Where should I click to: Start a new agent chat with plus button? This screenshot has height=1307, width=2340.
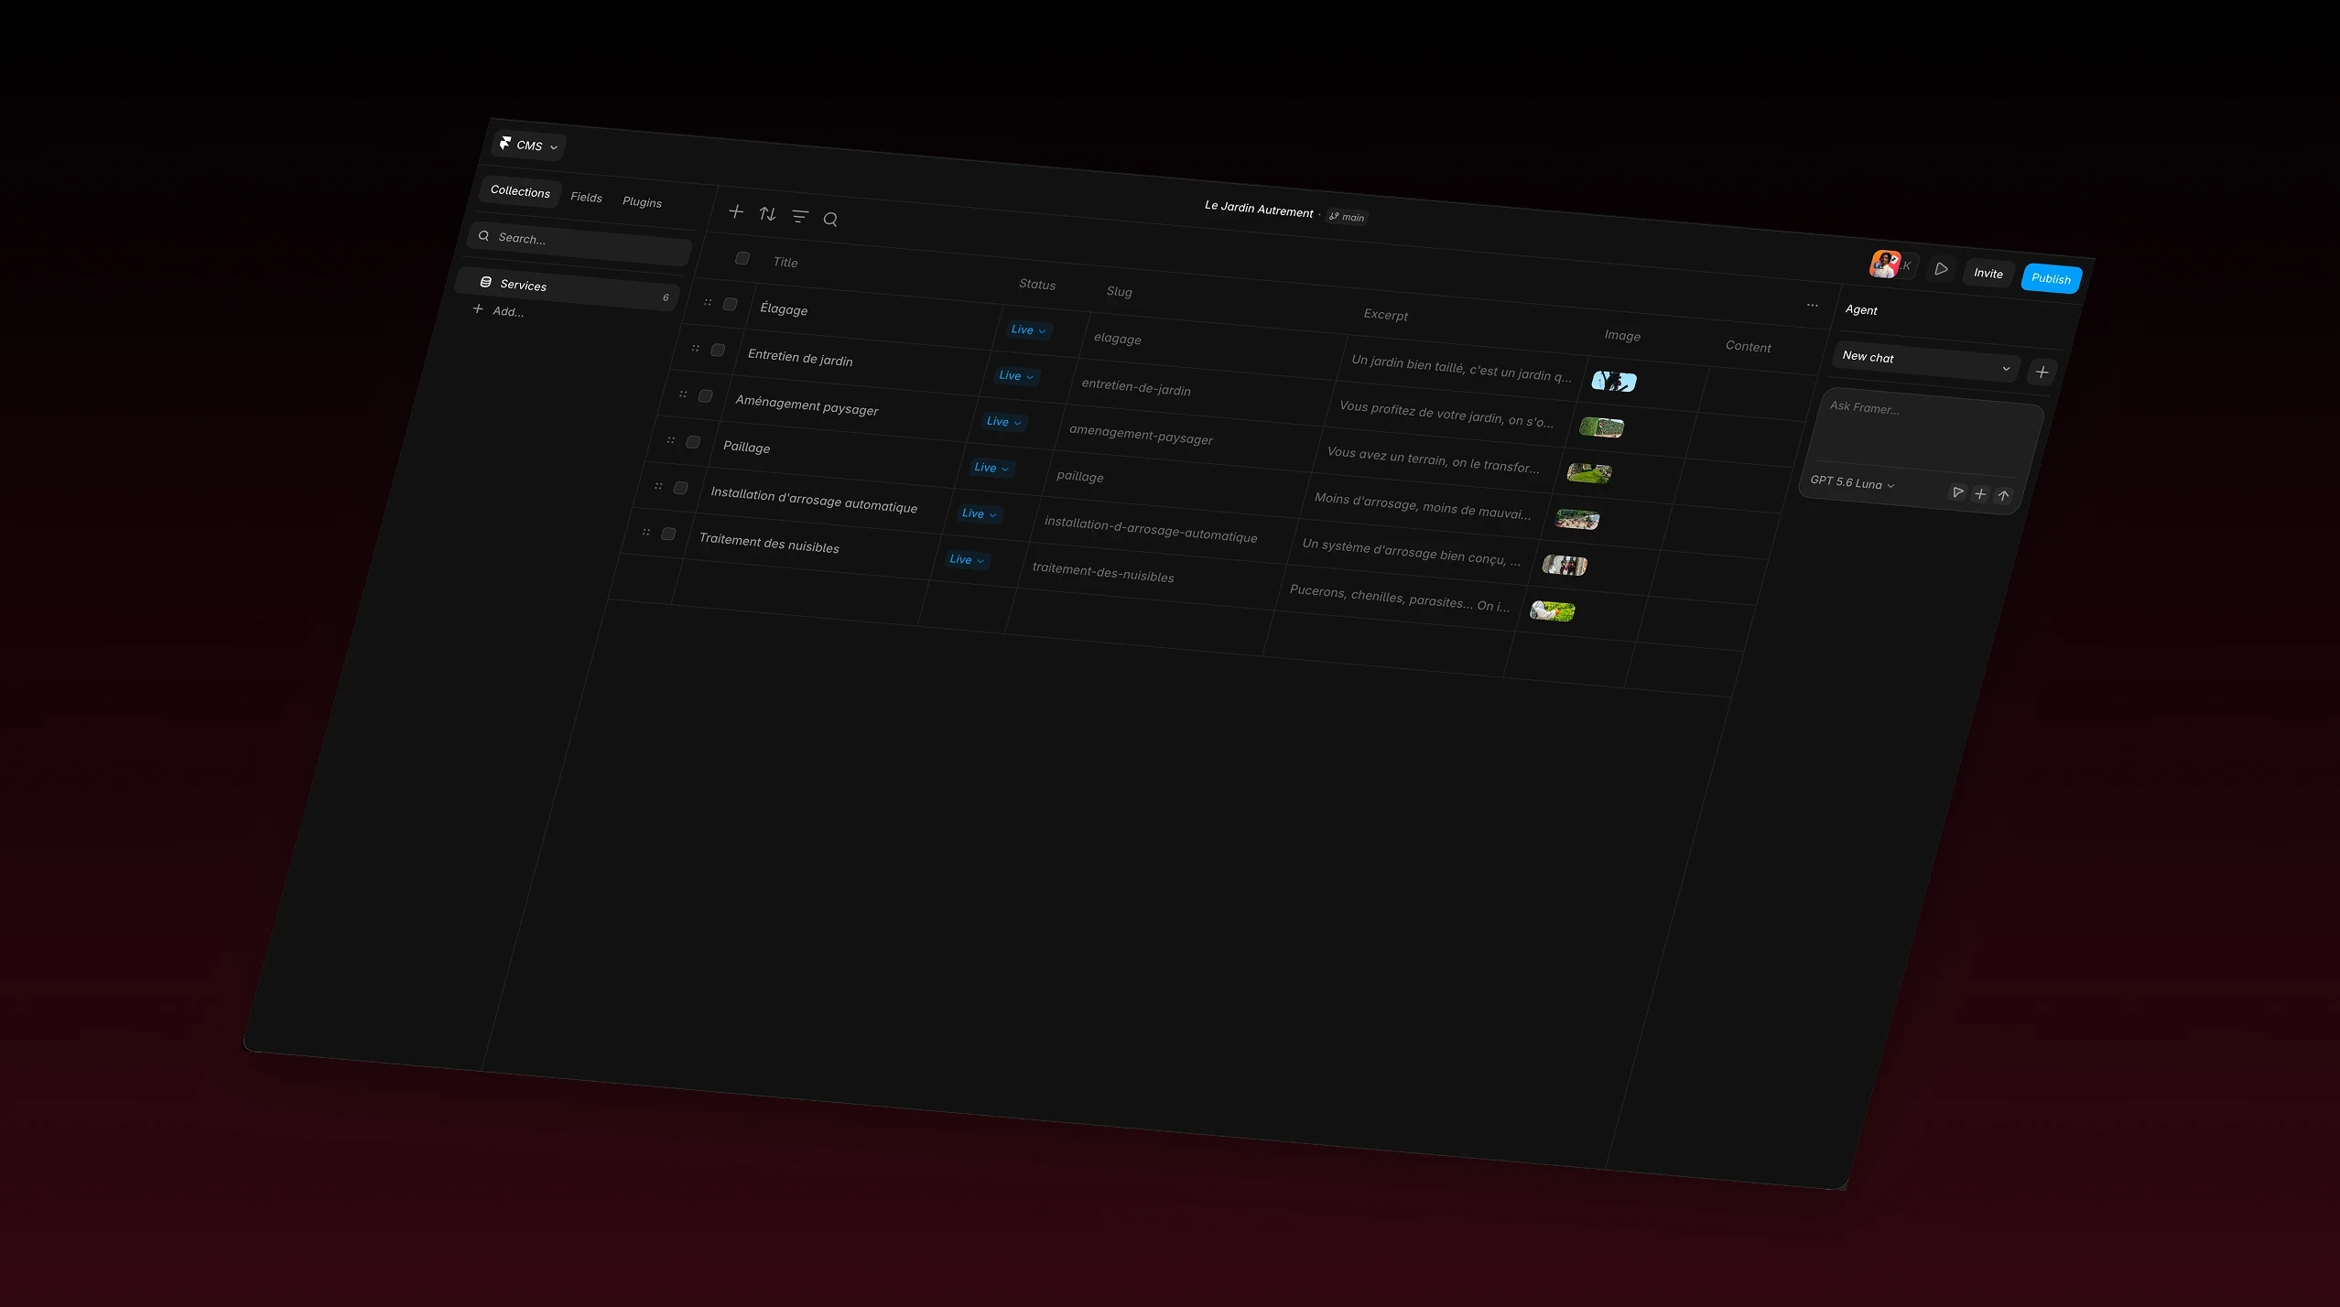(2042, 372)
